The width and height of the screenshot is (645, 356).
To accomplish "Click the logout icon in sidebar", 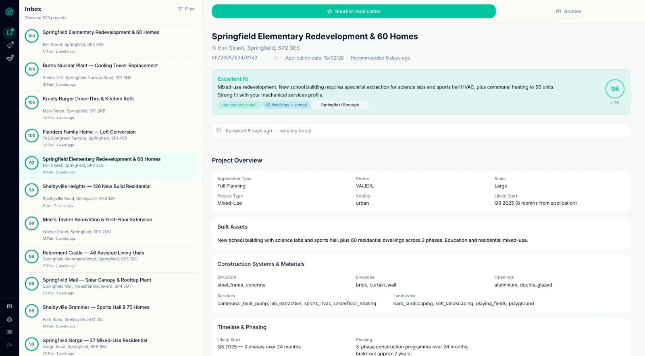I will tap(10, 345).
